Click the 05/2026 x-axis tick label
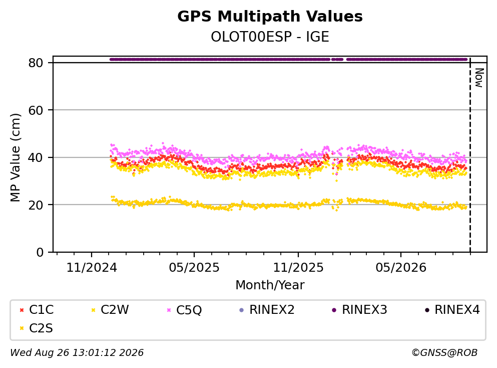 tap(401, 268)
